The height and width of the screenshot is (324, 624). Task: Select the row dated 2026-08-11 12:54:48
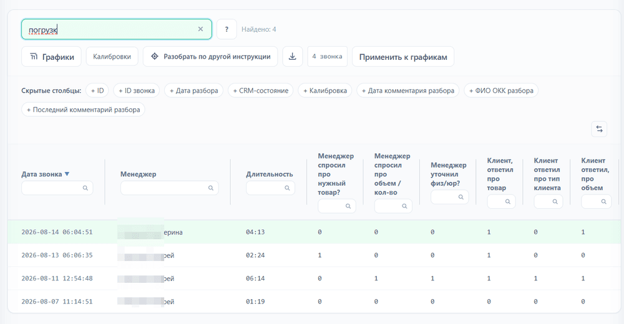coord(314,279)
